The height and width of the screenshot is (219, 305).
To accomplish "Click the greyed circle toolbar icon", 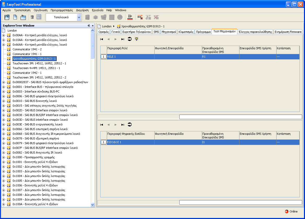I will point(120,17).
